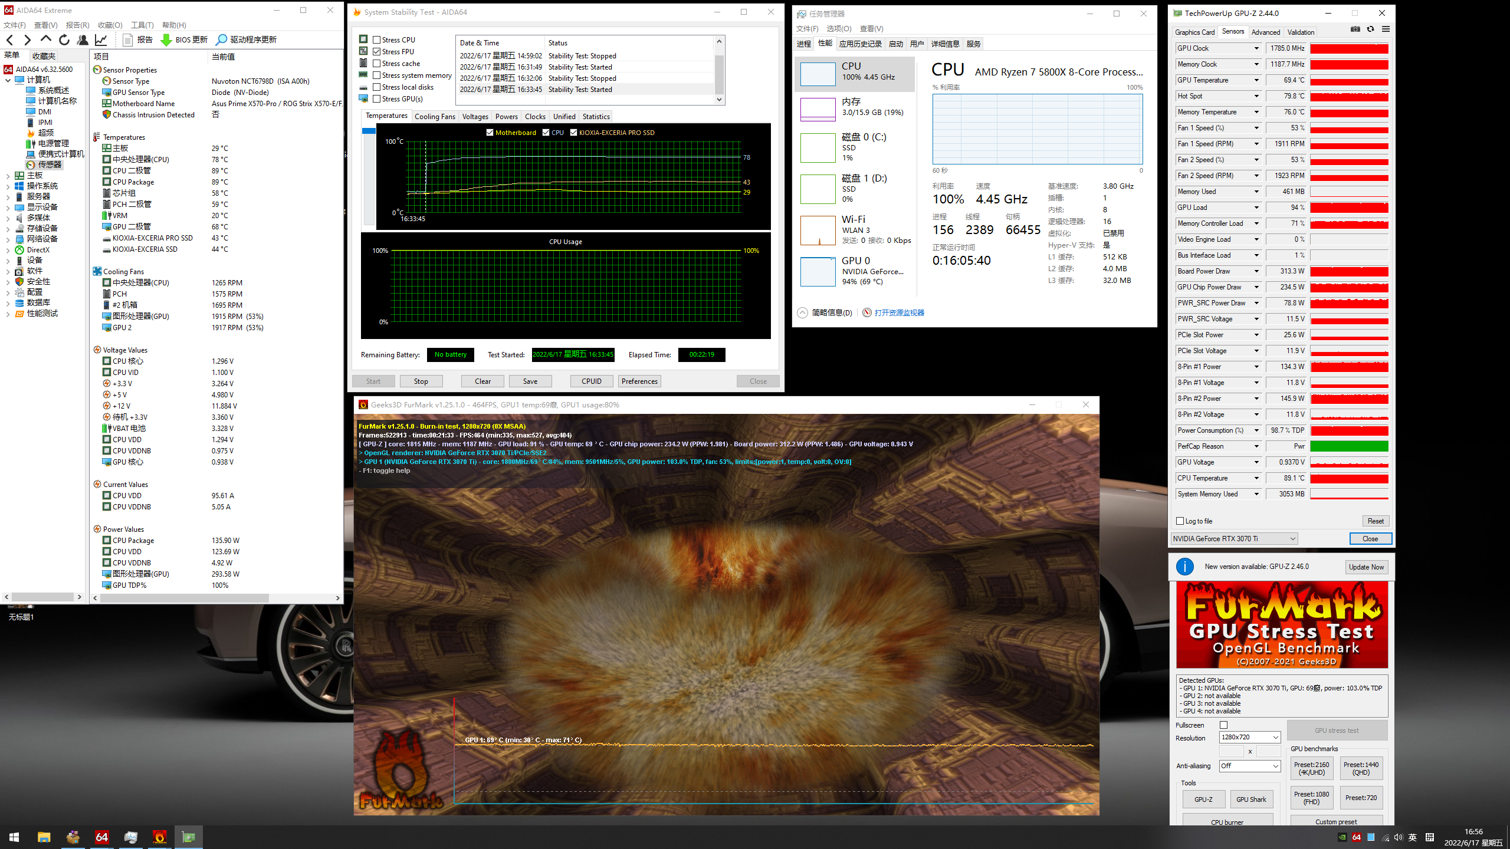Click the AIDA64 back navigation arrow
Screen dimensions: 1510x849
coord(10,40)
